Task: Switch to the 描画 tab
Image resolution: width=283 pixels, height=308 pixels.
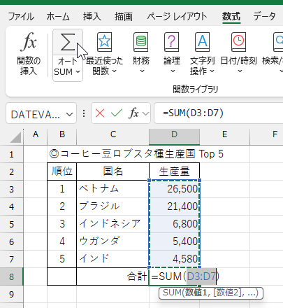Action: [x=124, y=17]
